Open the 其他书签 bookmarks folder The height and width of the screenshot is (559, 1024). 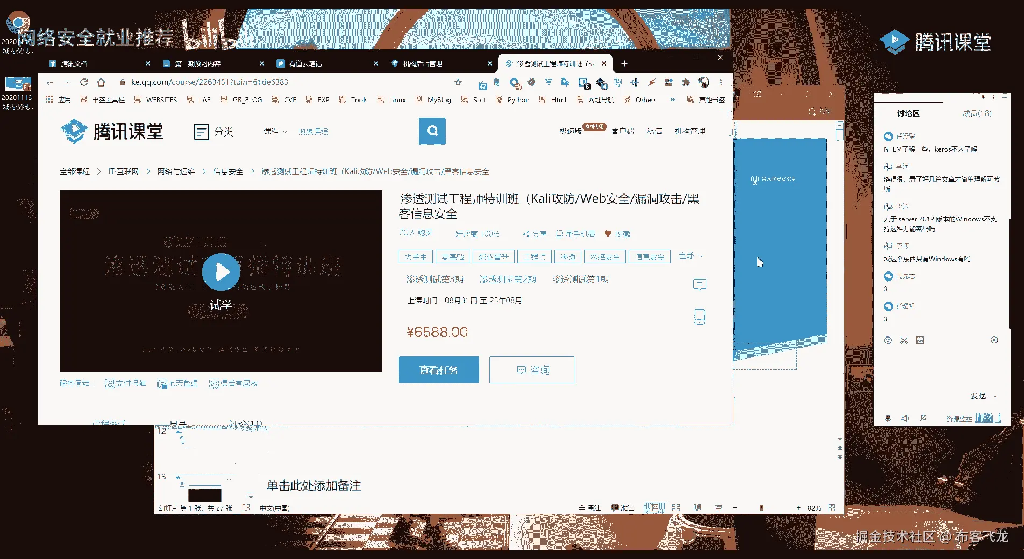click(x=706, y=99)
